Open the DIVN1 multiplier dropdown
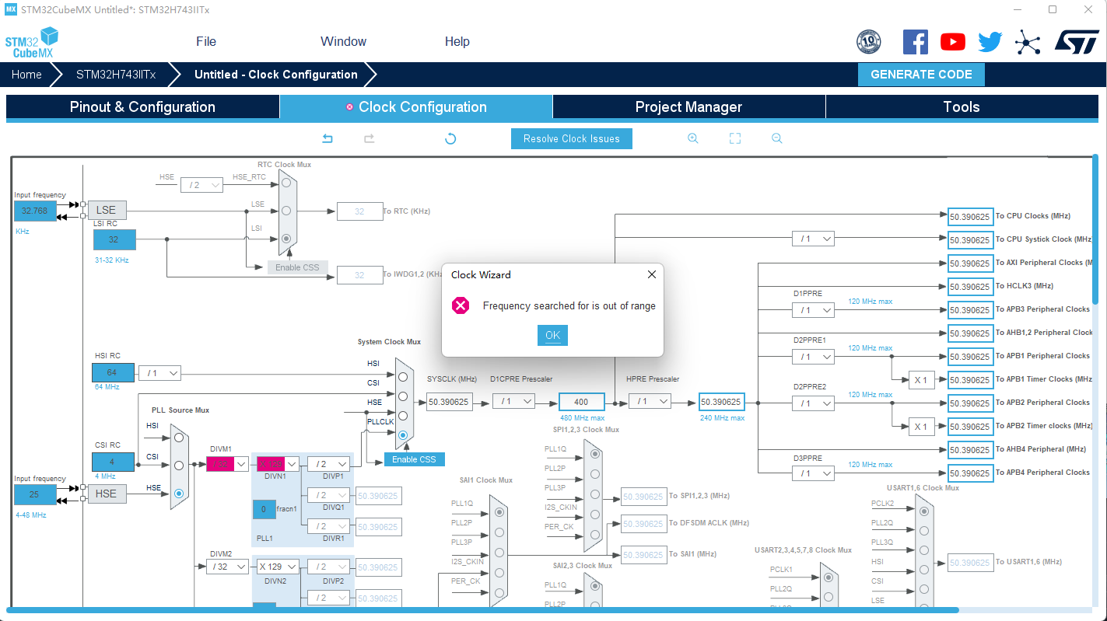 [x=279, y=464]
